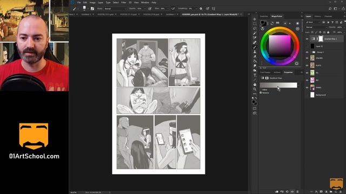The height and width of the screenshot is (194, 346).
Task: Hide the Gradient Map 1 layer
Action: 307,39
